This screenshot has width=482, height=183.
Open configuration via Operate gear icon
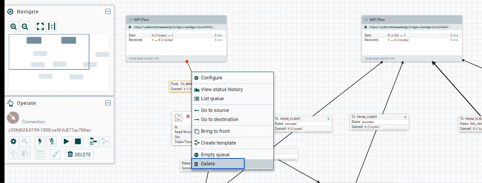pyautogui.click(x=14, y=141)
